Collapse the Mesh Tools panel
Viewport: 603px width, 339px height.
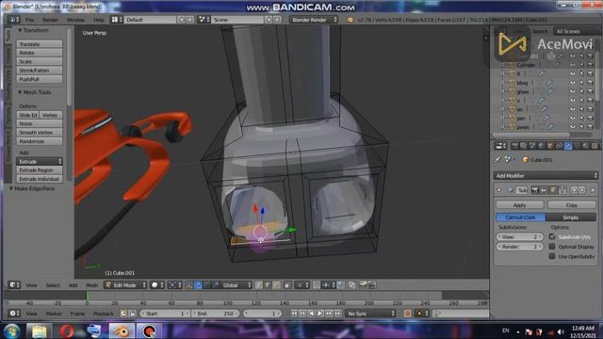(20, 92)
